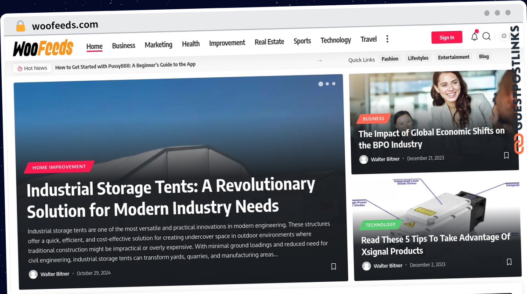Open the site search magnifier

click(x=487, y=36)
